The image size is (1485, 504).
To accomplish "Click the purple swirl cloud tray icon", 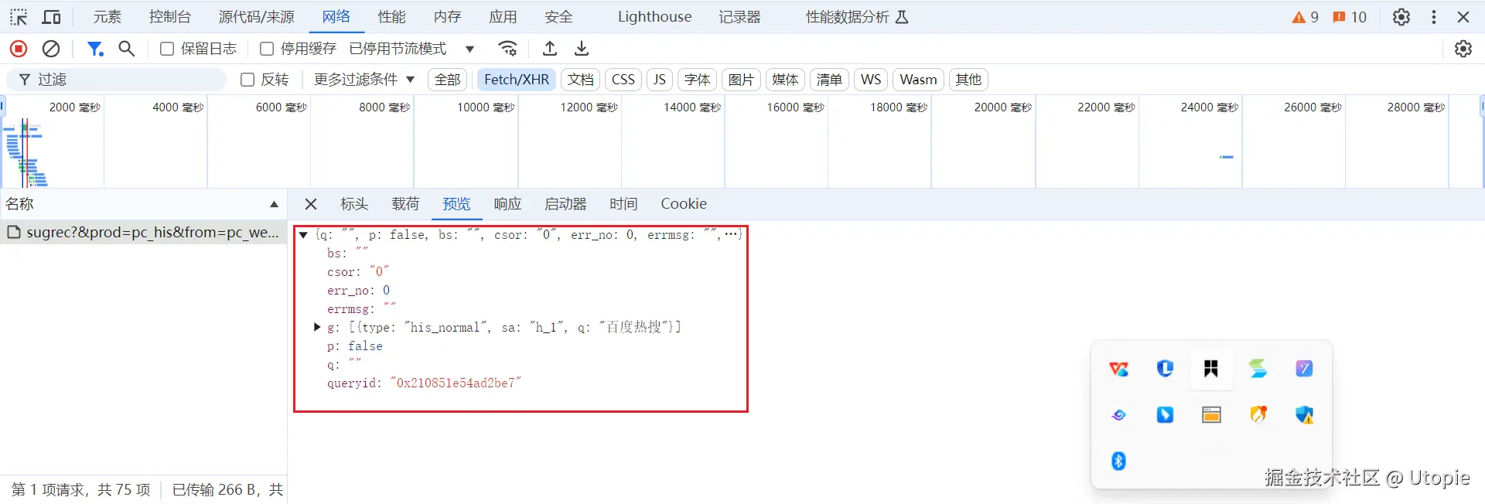I will click(x=1118, y=415).
